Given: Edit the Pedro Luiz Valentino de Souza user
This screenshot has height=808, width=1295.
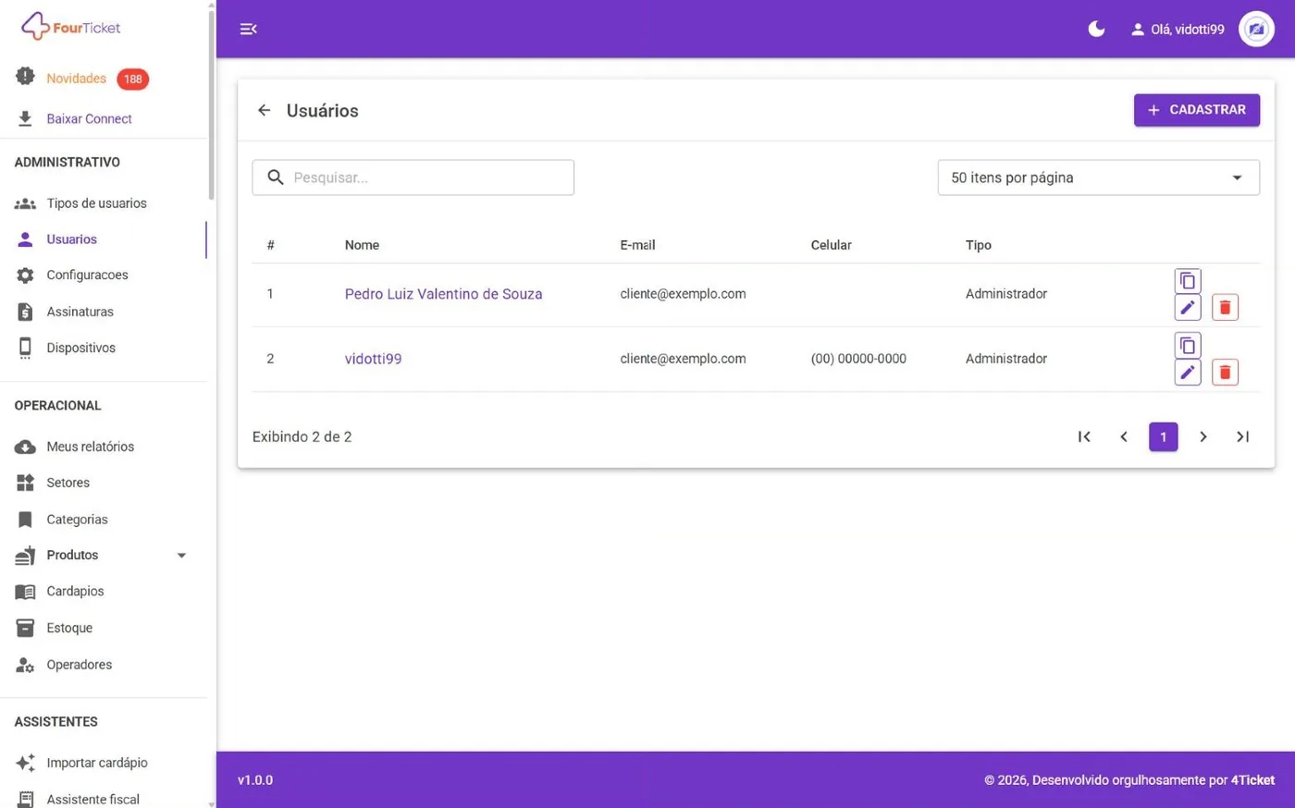Looking at the screenshot, I should 1188,307.
